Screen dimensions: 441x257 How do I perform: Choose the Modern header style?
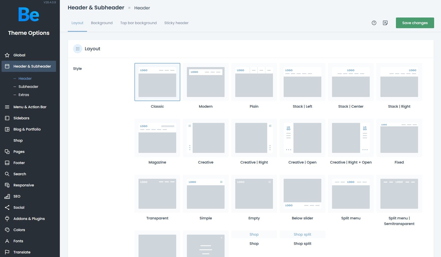click(x=206, y=82)
